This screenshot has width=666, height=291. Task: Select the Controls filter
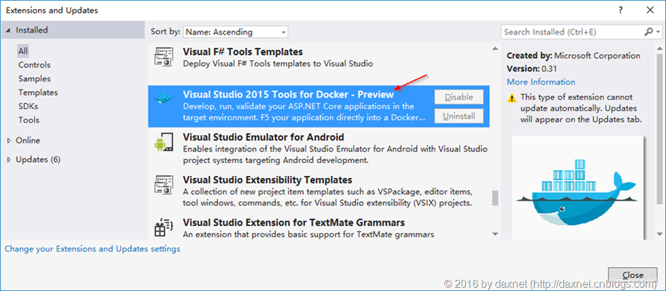(34, 65)
